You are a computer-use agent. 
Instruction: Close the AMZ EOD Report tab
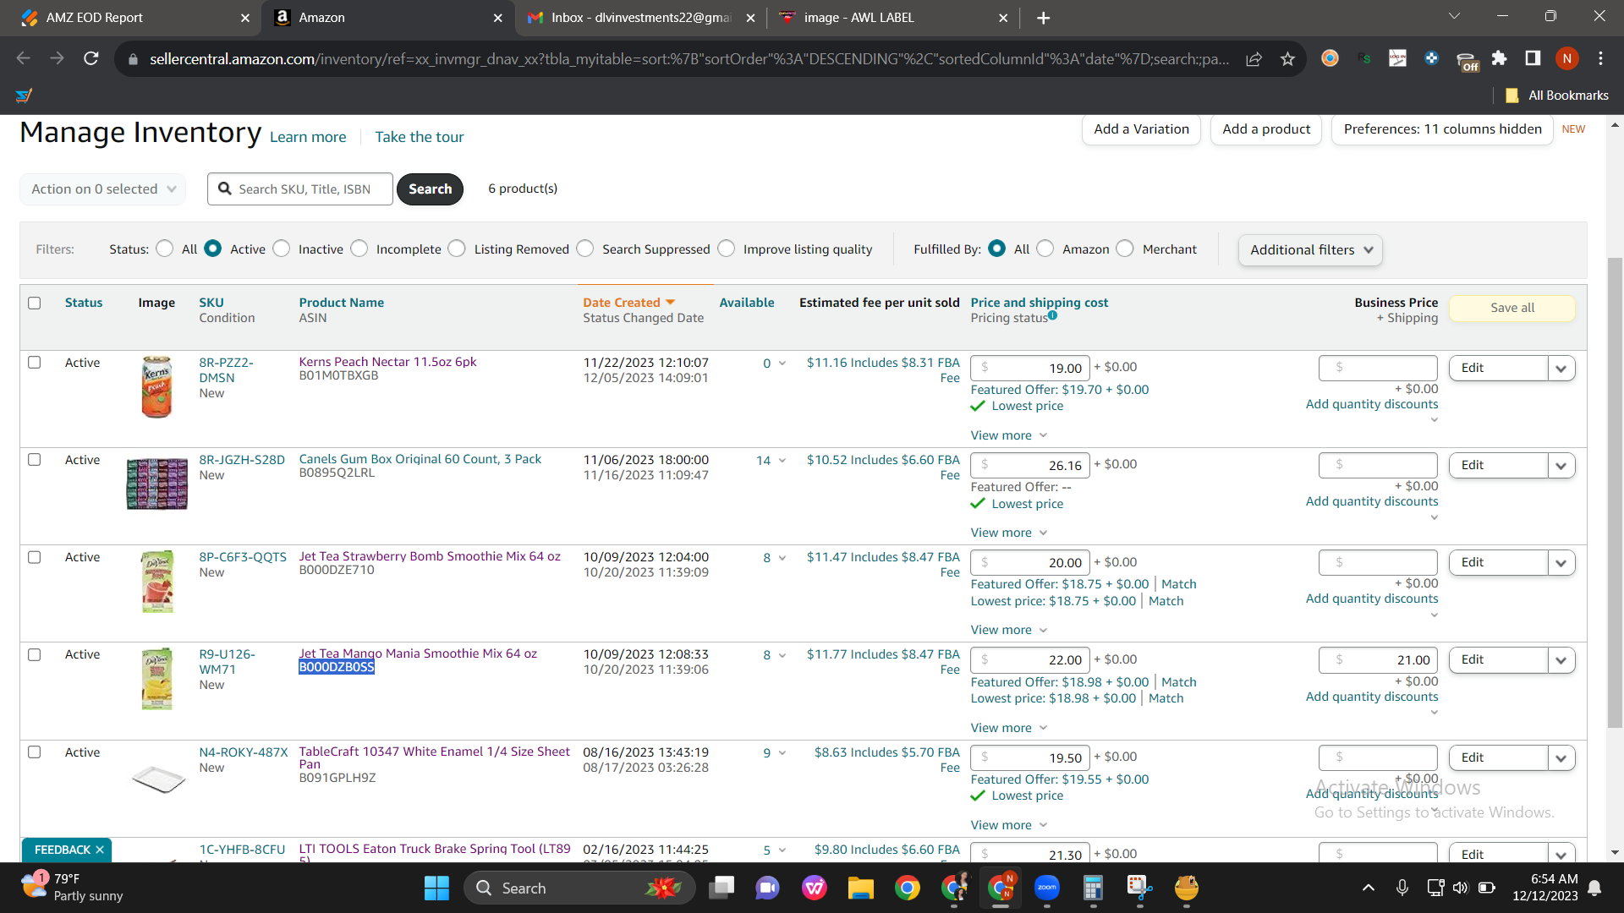245,18
